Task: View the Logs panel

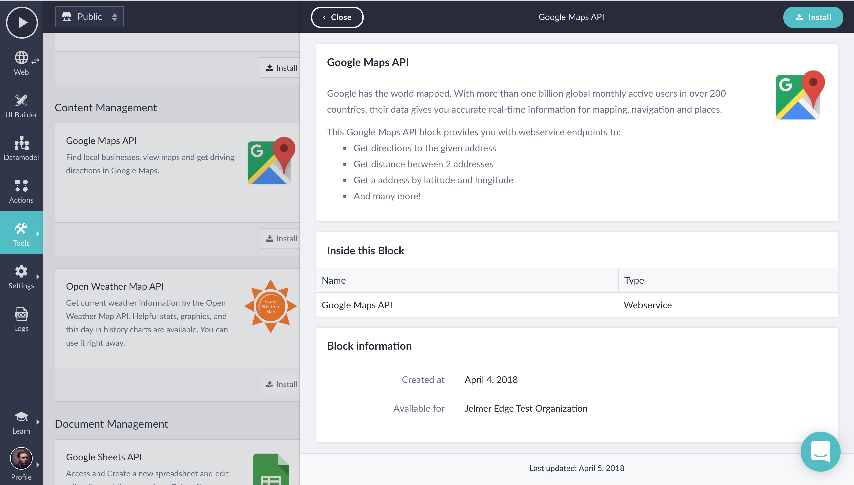Action: click(21, 320)
